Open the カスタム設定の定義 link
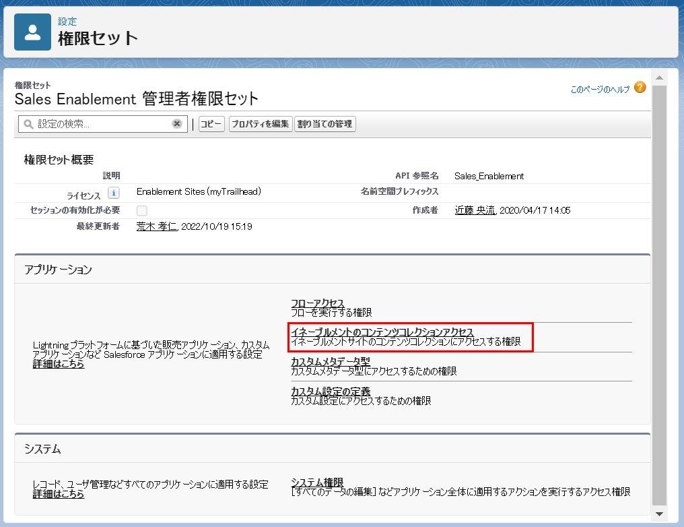 pyautogui.click(x=331, y=391)
